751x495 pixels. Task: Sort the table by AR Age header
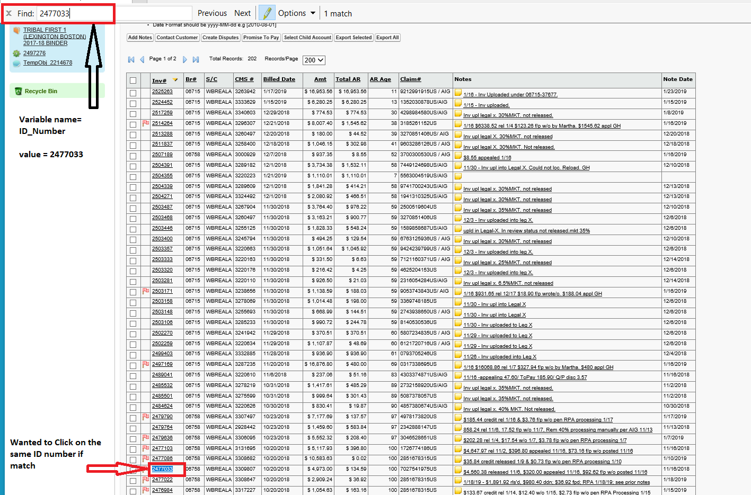[381, 79]
